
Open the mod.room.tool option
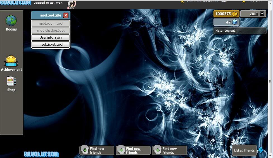(x=51, y=24)
